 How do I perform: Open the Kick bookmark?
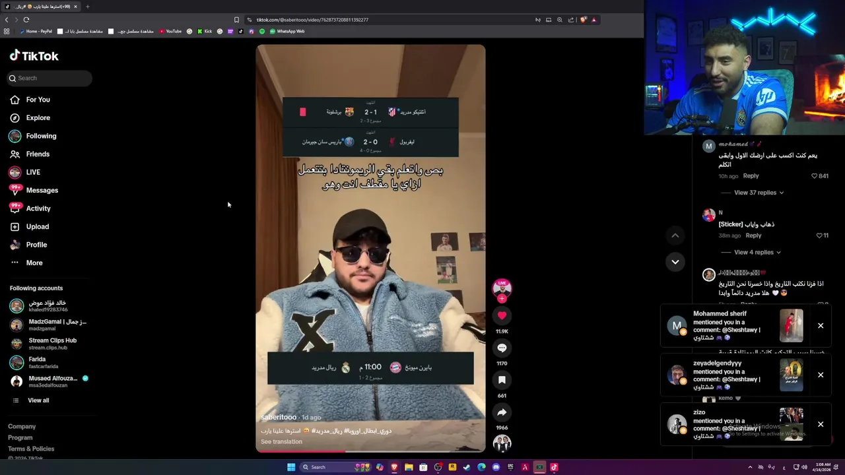[x=205, y=31]
